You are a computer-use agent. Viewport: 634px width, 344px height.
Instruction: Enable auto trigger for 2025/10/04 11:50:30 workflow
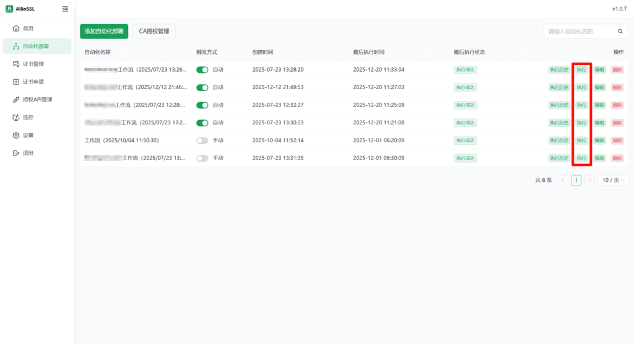(x=202, y=140)
